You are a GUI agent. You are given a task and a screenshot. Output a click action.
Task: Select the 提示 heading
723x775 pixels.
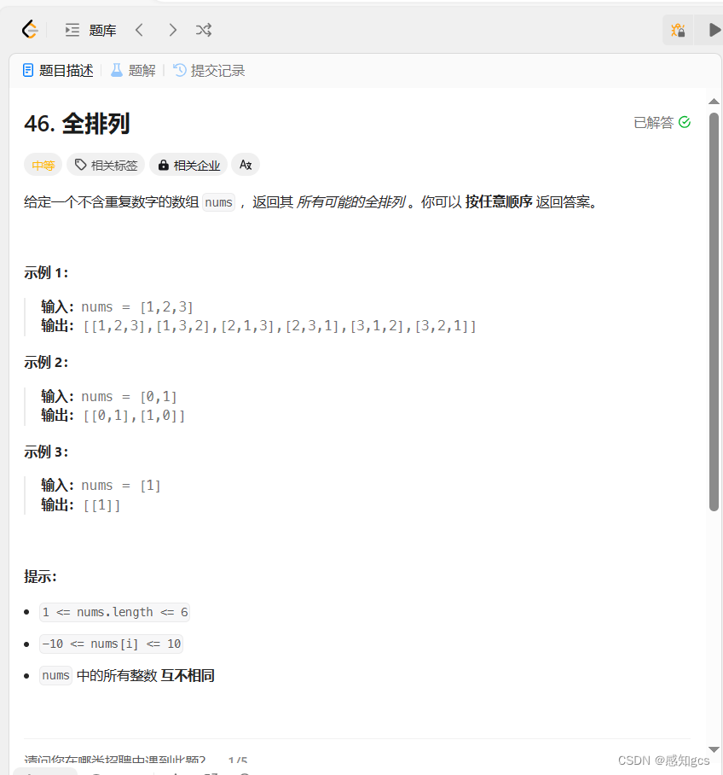[40, 576]
